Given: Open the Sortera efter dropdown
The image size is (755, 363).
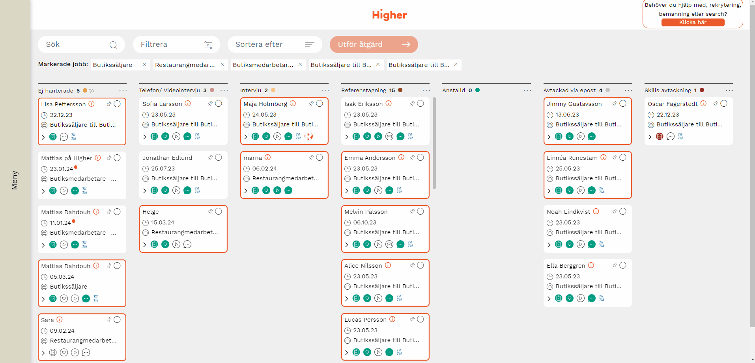Looking at the screenshot, I should click(x=275, y=44).
